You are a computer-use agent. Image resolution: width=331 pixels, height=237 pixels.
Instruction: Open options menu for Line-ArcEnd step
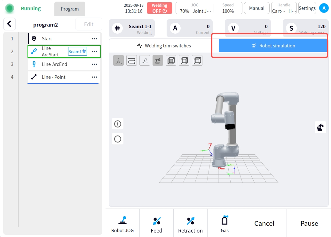(94, 64)
